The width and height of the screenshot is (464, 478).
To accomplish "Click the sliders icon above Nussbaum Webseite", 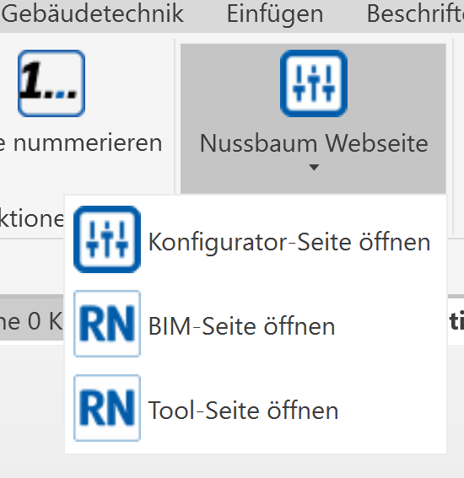I will coord(314,83).
